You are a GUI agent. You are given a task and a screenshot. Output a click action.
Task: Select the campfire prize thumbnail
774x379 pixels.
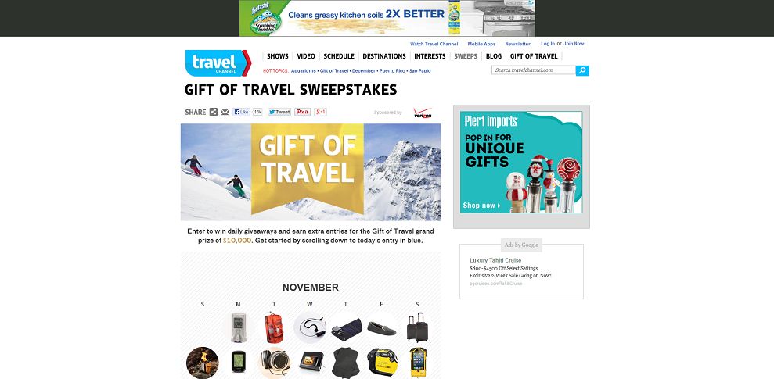[x=203, y=363]
